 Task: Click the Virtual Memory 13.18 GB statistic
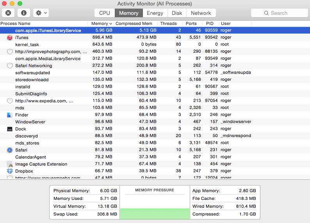coord(85,206)
